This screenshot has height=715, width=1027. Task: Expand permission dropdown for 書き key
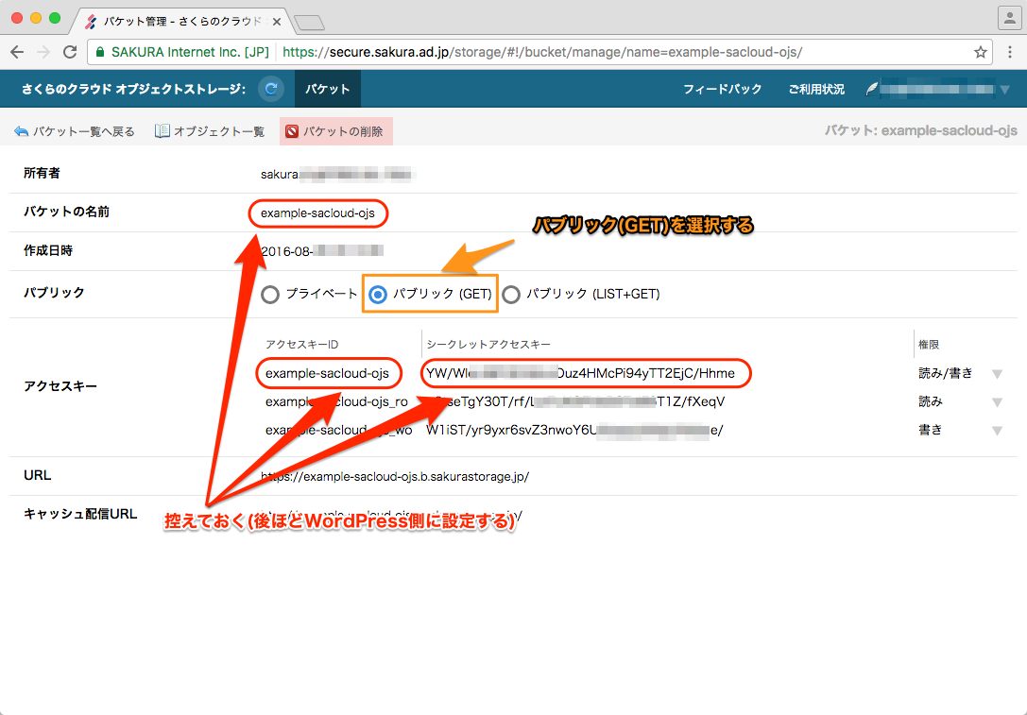coord(997,430)
